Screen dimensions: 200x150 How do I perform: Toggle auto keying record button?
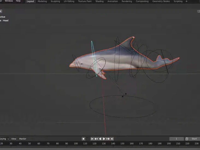click(83, 139)
